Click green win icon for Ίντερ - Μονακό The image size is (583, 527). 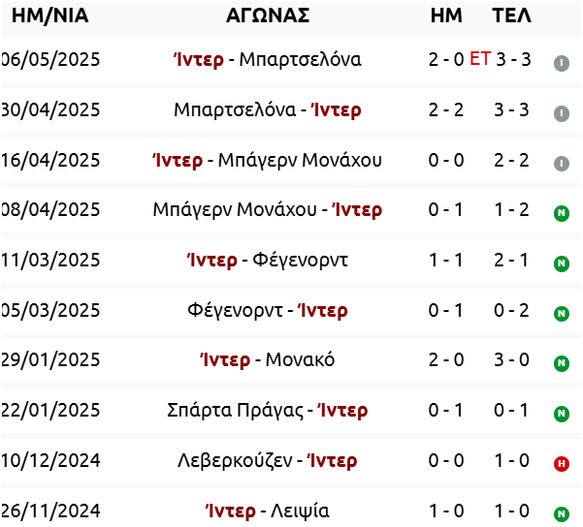[x=562, y=363]
